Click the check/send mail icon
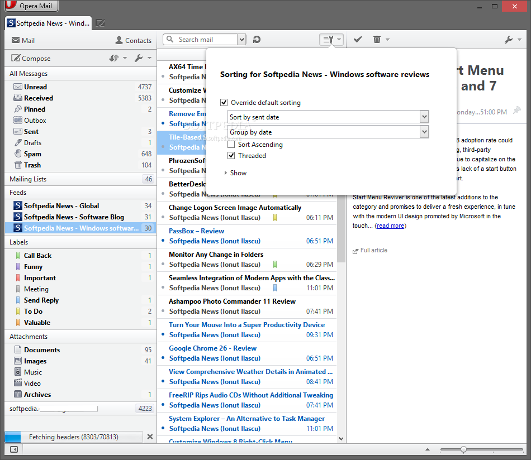The height and width of the screenshot is (460, 531). coord(114,58)
